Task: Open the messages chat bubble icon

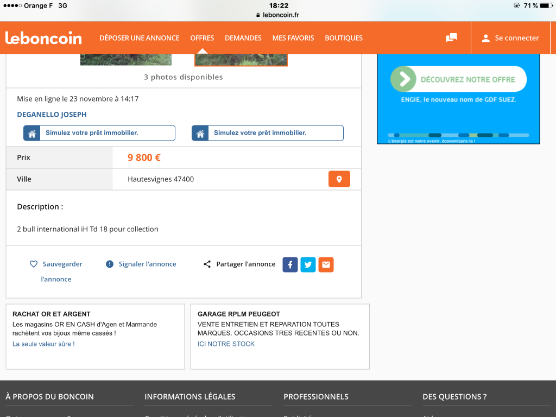Action: tap(451, 37)
